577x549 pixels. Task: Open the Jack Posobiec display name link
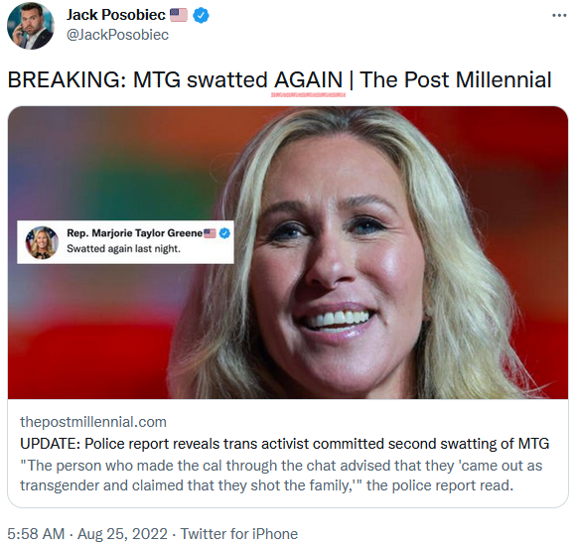click(116, 15)
